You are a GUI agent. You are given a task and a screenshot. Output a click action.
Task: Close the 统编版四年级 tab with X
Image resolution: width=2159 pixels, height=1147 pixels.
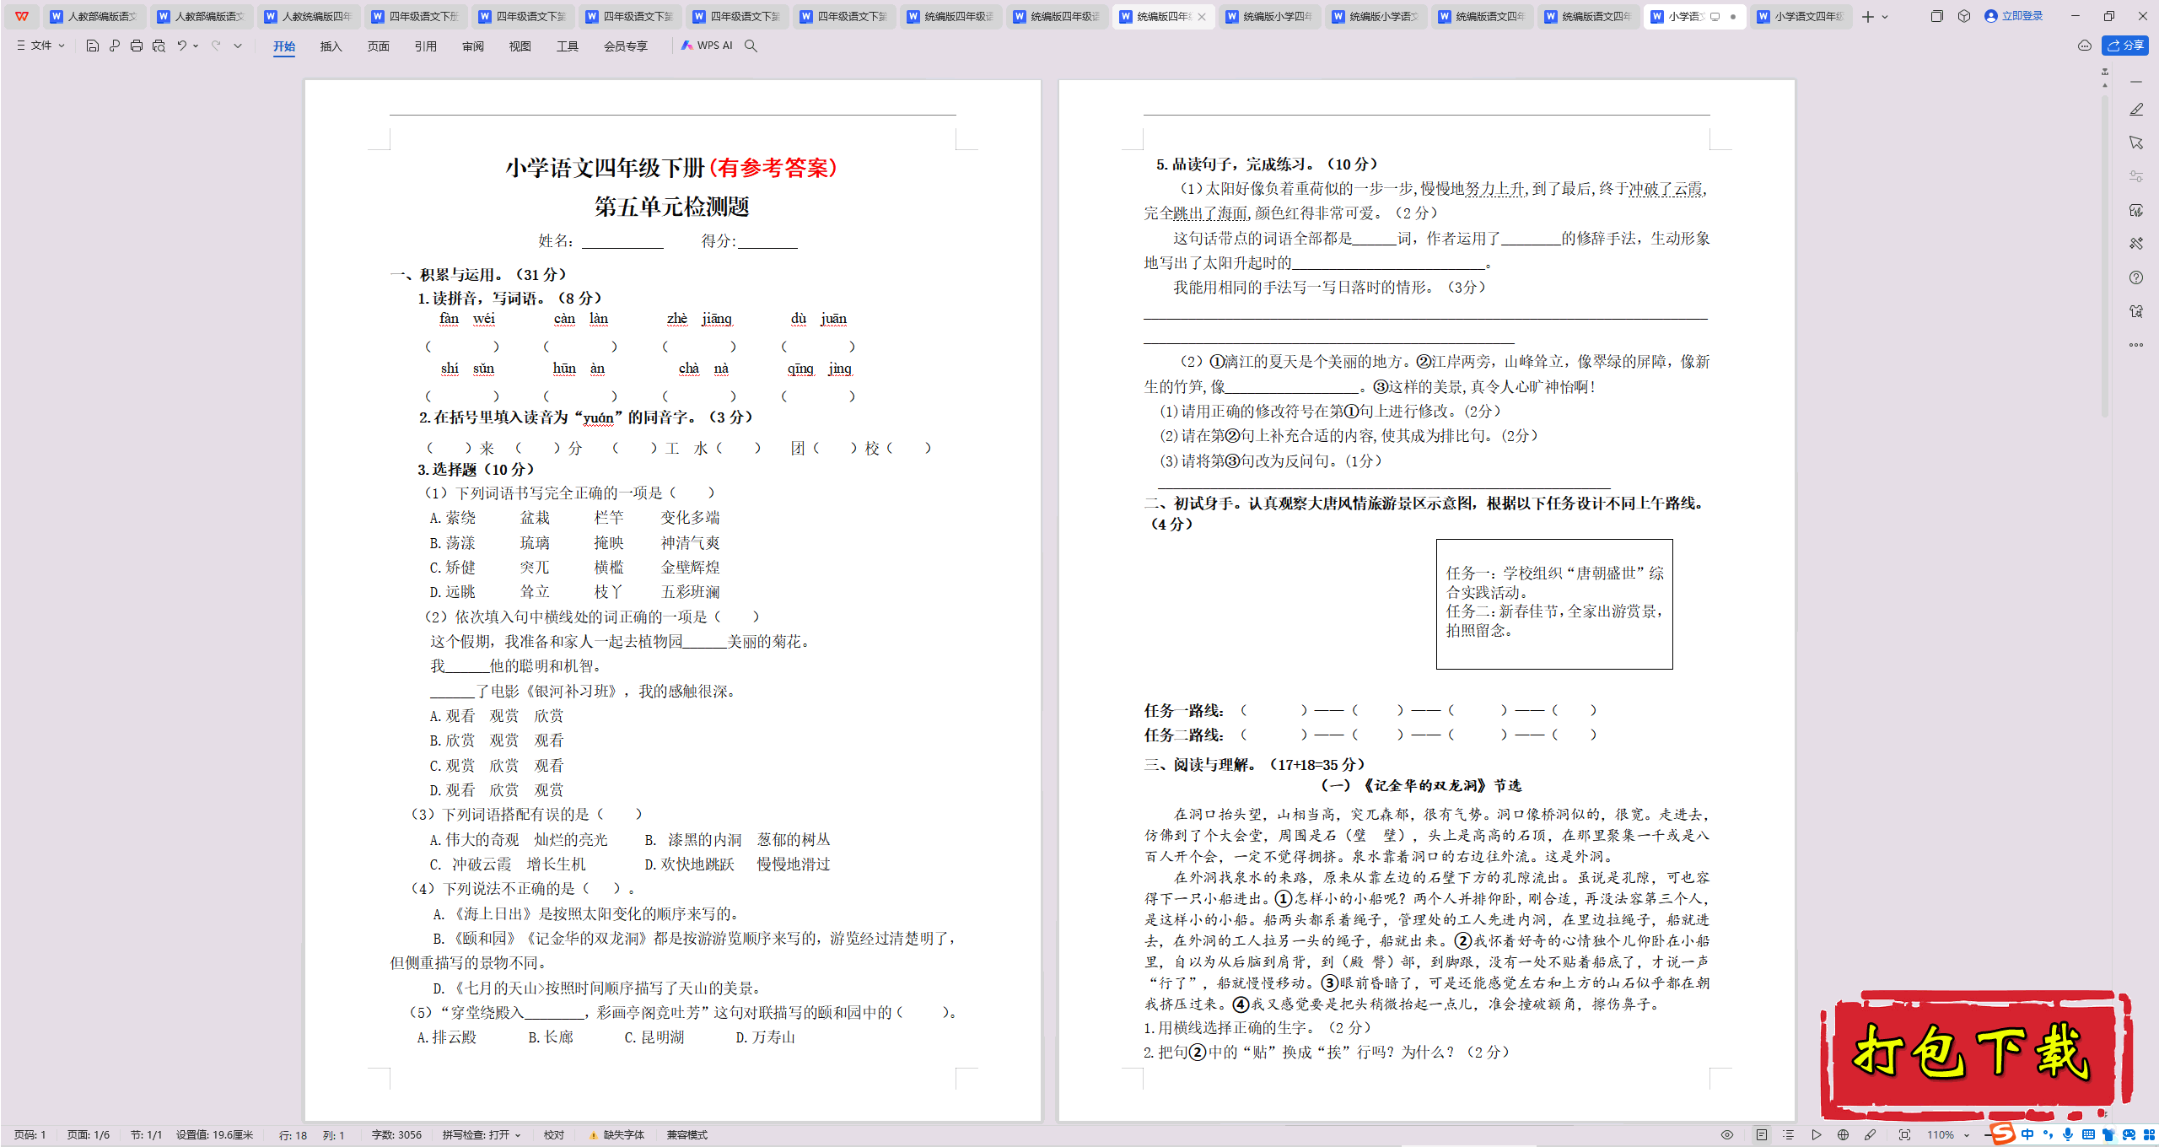point(1202,16)
